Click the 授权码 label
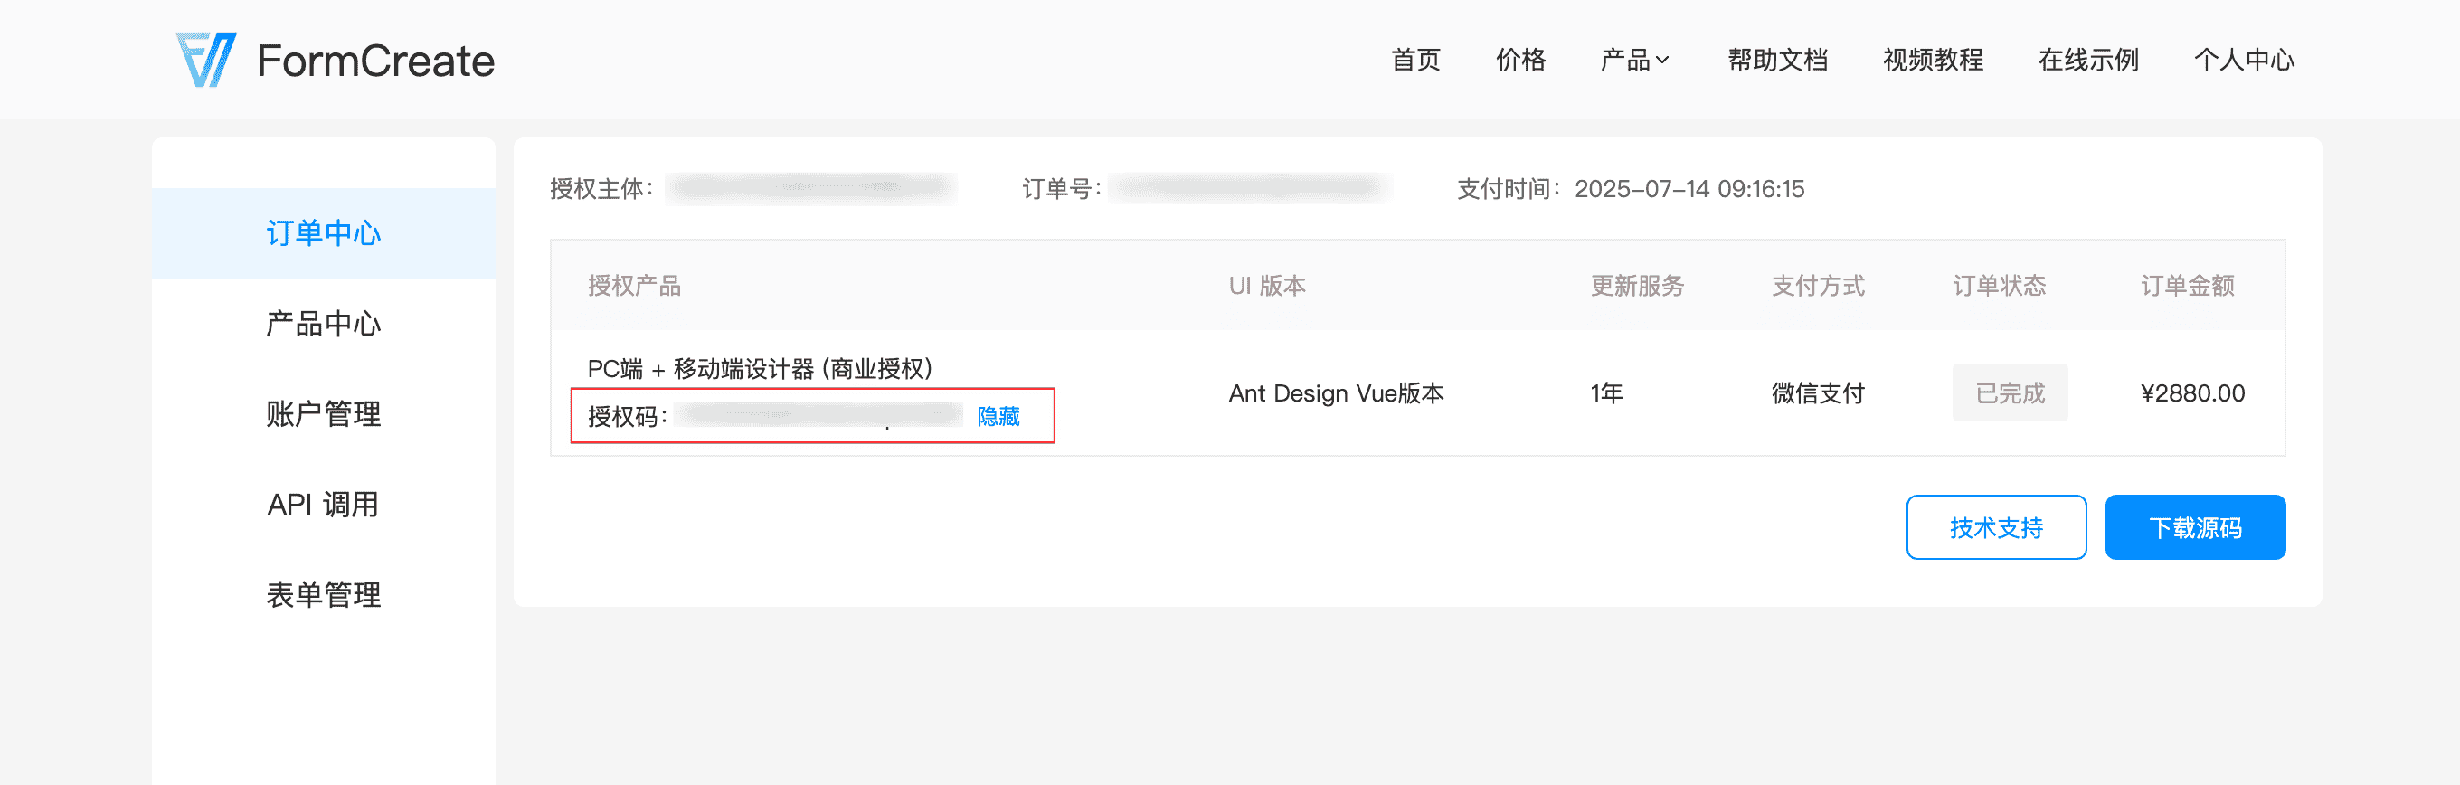This screenshot has width=2460, height=785. tap(628, 416)
